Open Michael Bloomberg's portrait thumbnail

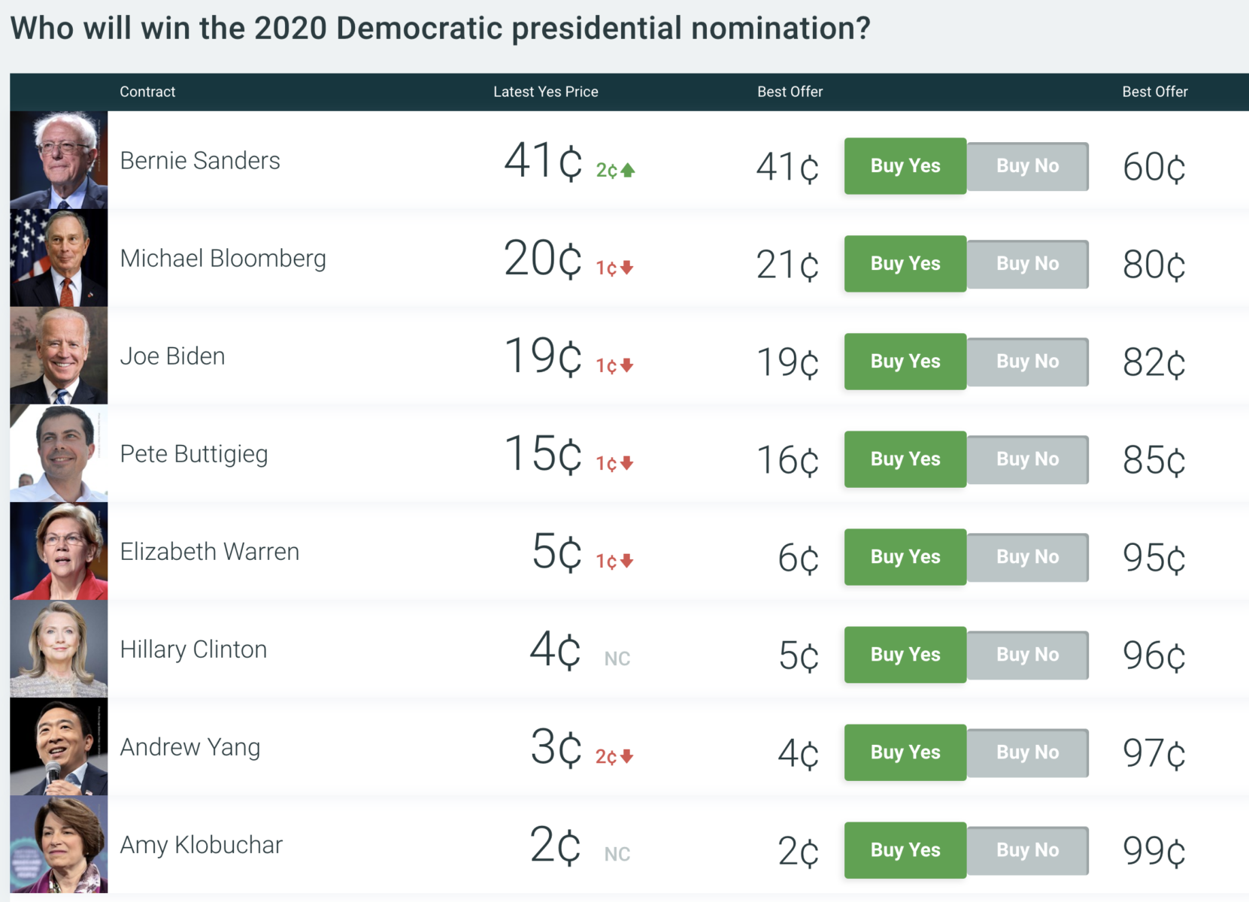tap(59, 258)
